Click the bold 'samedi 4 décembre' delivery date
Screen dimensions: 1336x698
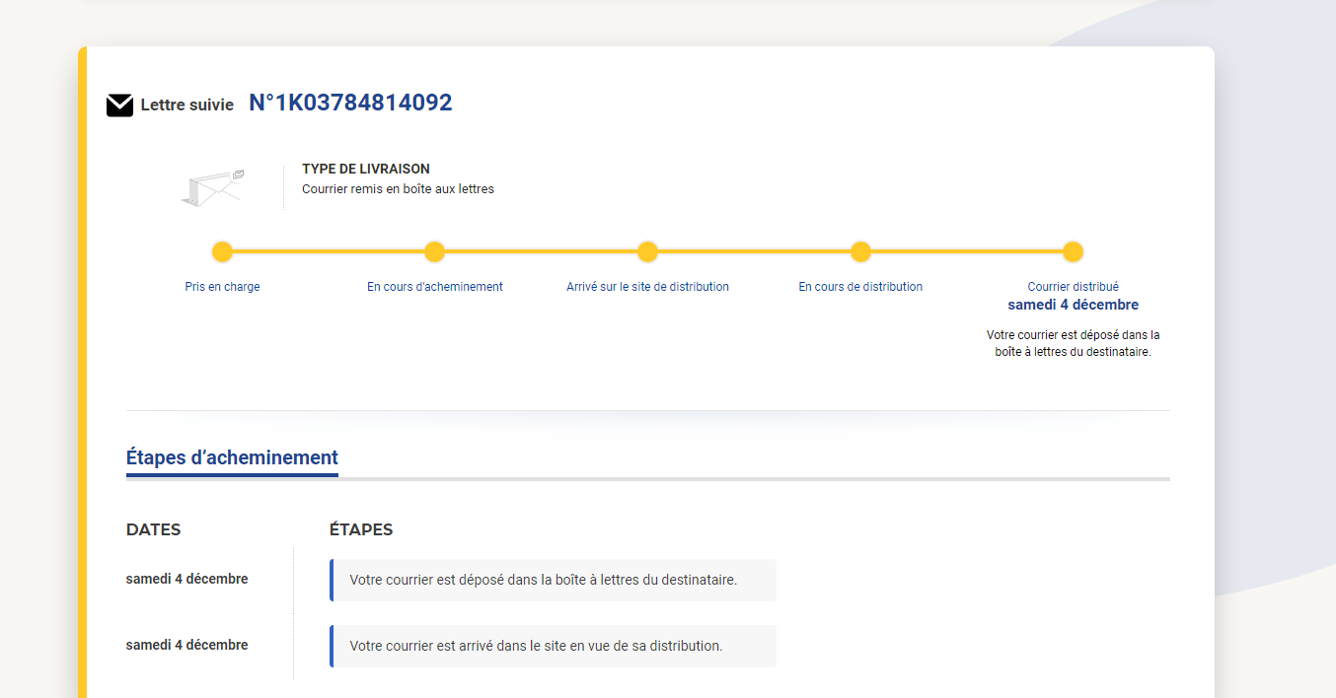1073,305
